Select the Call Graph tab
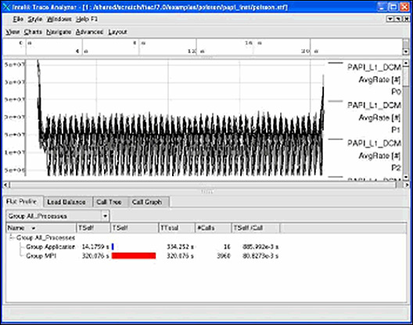Screen dimensions: 413x325 click(x=147, y=202)
